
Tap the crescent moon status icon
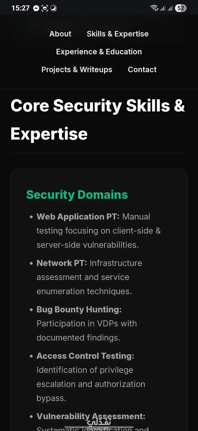point(54,8)
